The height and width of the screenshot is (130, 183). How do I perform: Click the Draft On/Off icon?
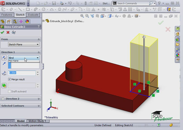pos(4,86)
